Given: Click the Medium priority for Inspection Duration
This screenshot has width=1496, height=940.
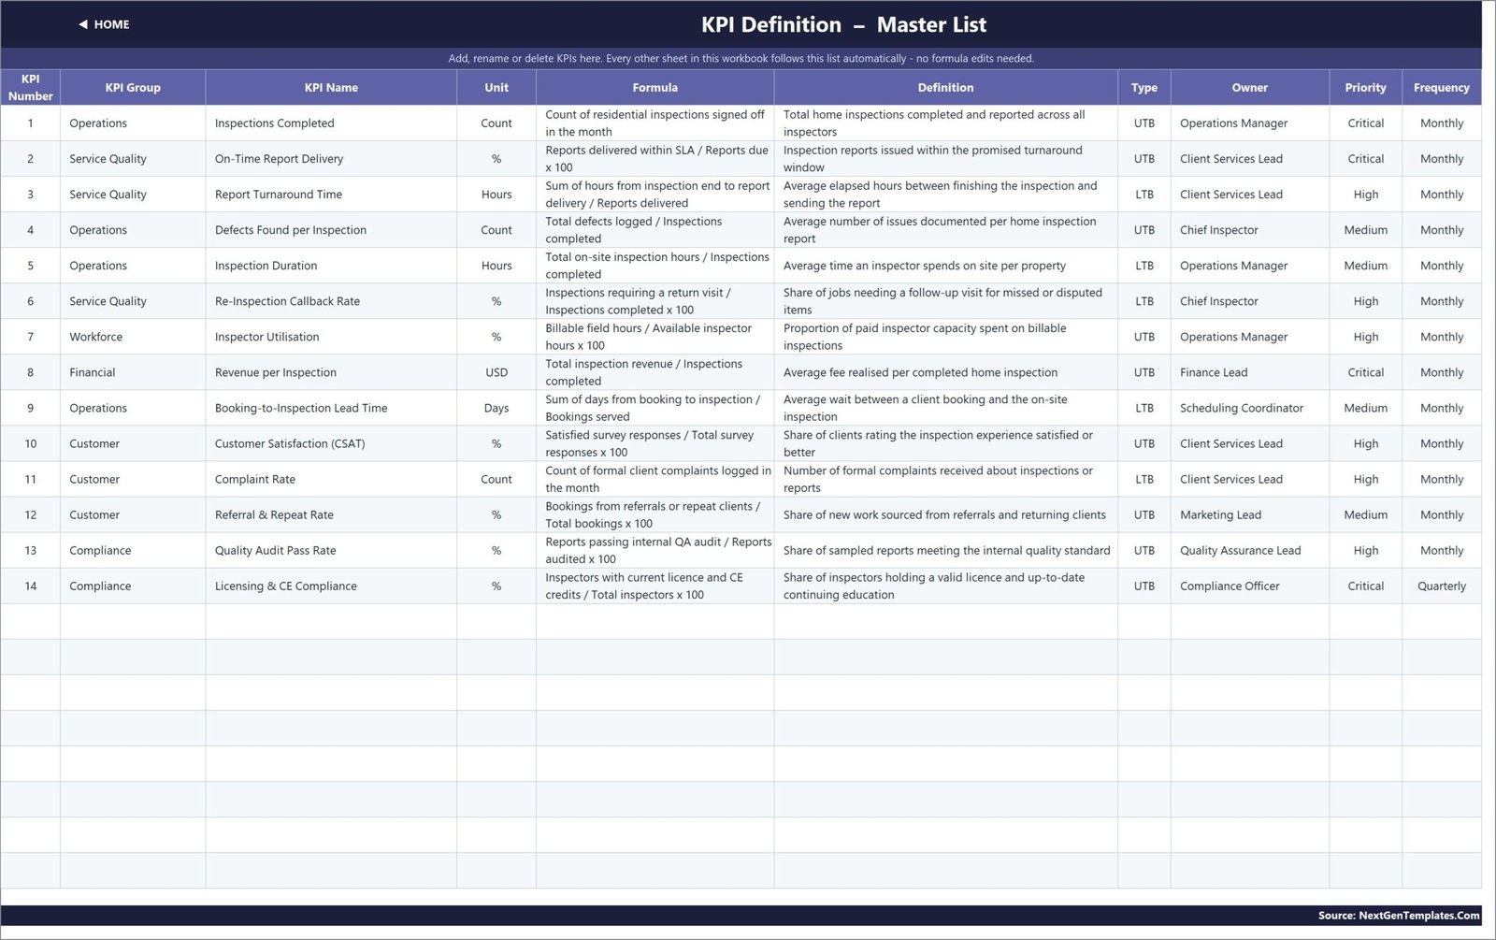Looking at the screenshot, I should click(x=1366, y=266).
